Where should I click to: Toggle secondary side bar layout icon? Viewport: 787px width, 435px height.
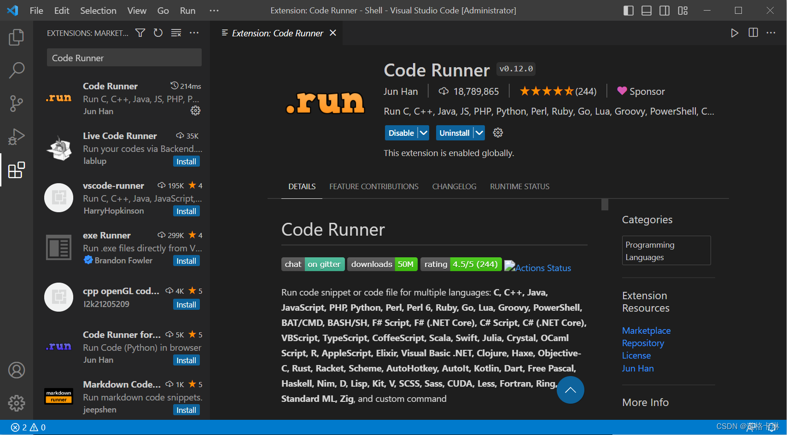(x=665, y=11)
